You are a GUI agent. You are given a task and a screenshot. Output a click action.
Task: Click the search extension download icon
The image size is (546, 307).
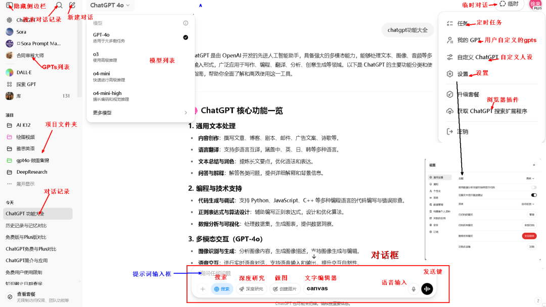[x=450, y=111]
